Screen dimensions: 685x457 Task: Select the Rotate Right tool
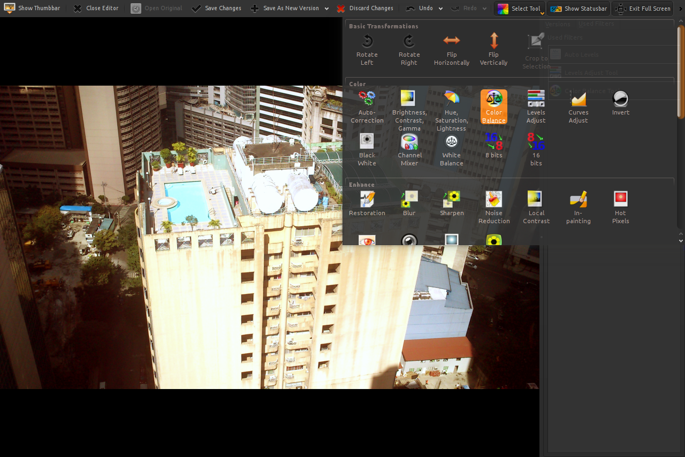(409, 49)
